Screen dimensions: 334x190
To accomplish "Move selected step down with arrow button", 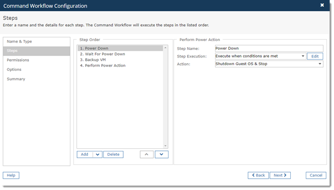I will (x=161, y=155).
